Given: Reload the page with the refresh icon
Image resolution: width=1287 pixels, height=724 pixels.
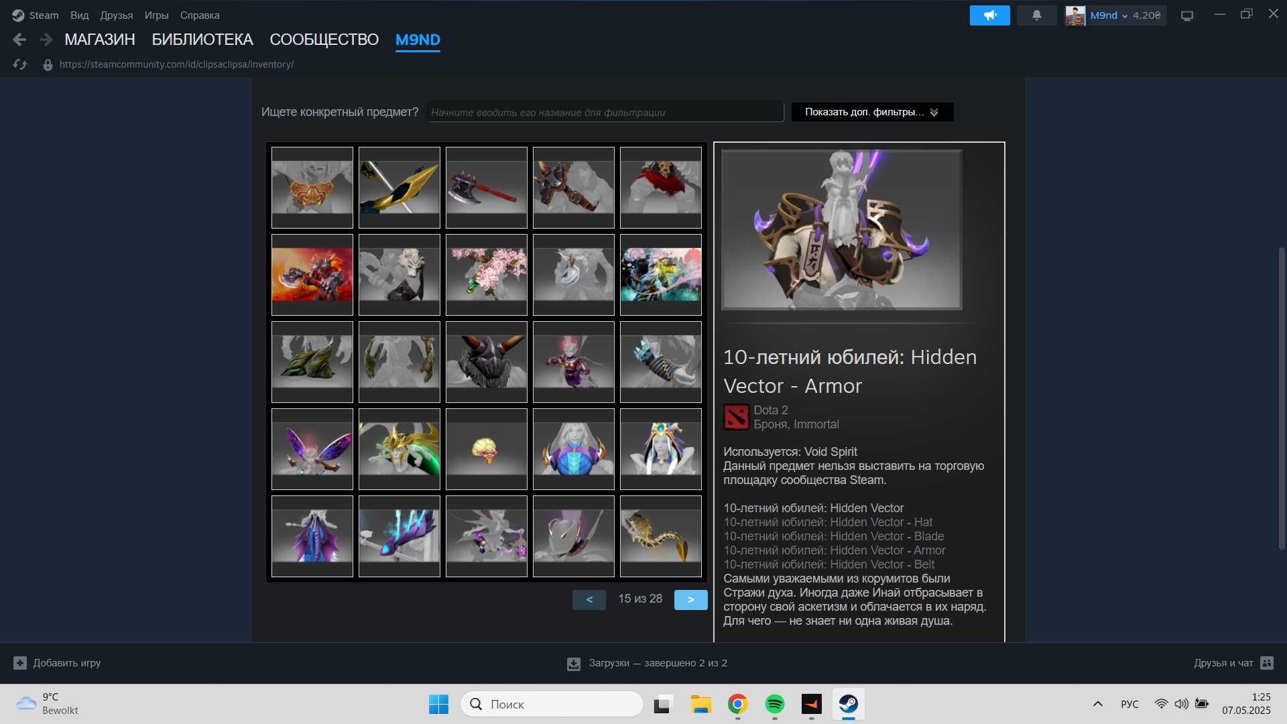Looking at the screenshot, I should (20, 64).
